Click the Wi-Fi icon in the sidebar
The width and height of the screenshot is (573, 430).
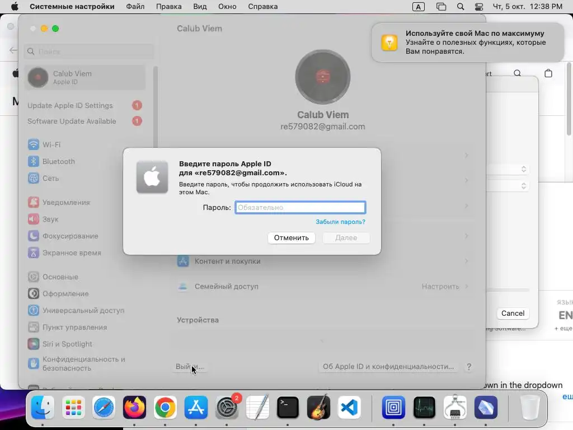point(33,144)
